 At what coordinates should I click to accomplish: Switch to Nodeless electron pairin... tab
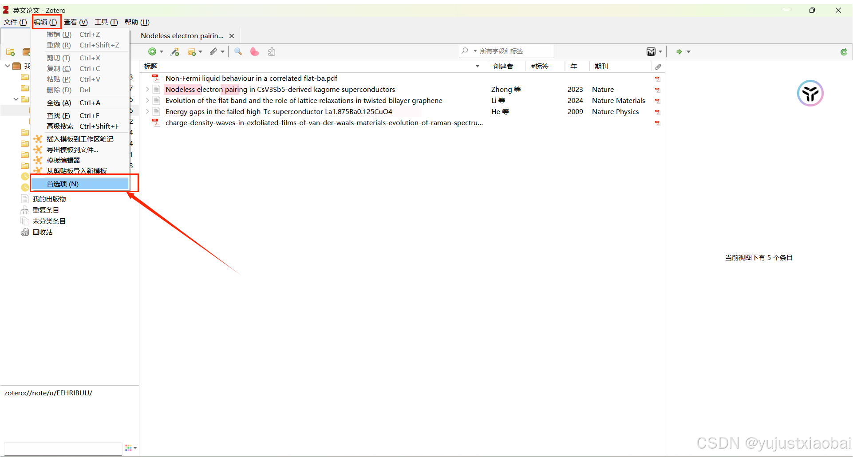pyautogui.click(x=182, y=35)
